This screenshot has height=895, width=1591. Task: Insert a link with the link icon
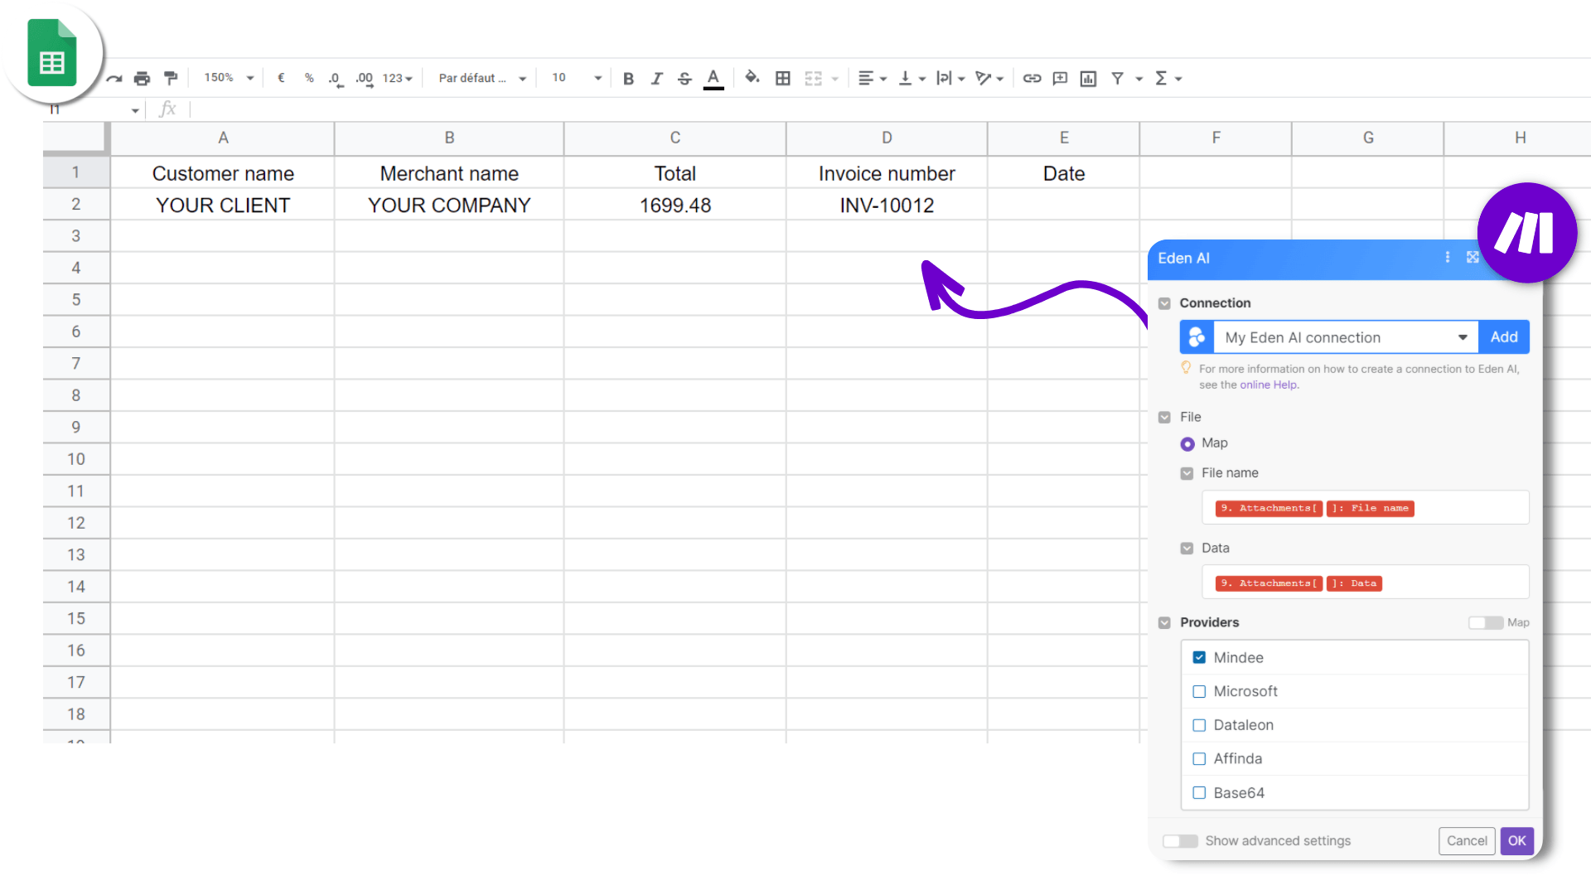pos(1032,78)
